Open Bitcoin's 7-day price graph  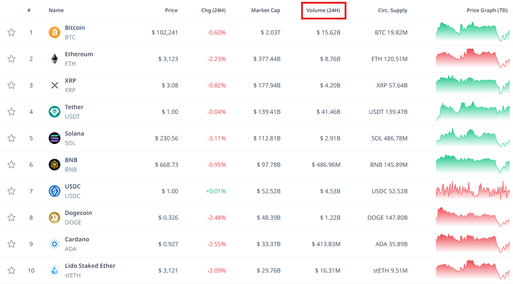tap(473, 32)
